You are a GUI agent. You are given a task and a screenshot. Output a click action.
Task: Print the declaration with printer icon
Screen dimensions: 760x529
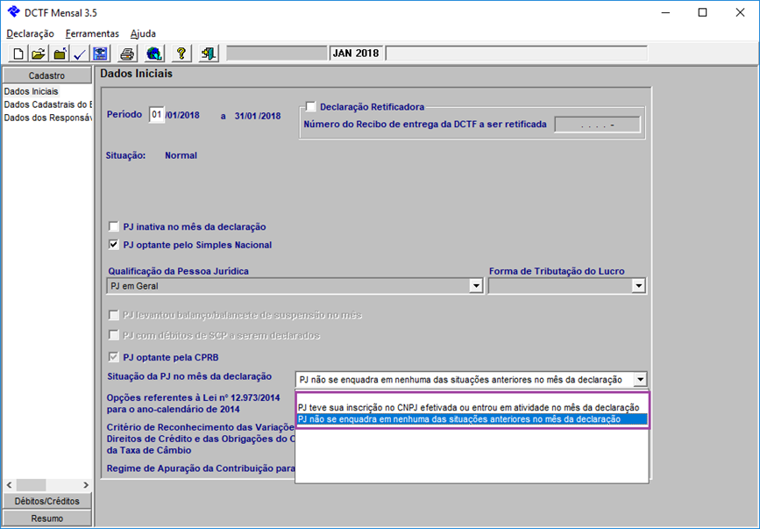point(127,54)
